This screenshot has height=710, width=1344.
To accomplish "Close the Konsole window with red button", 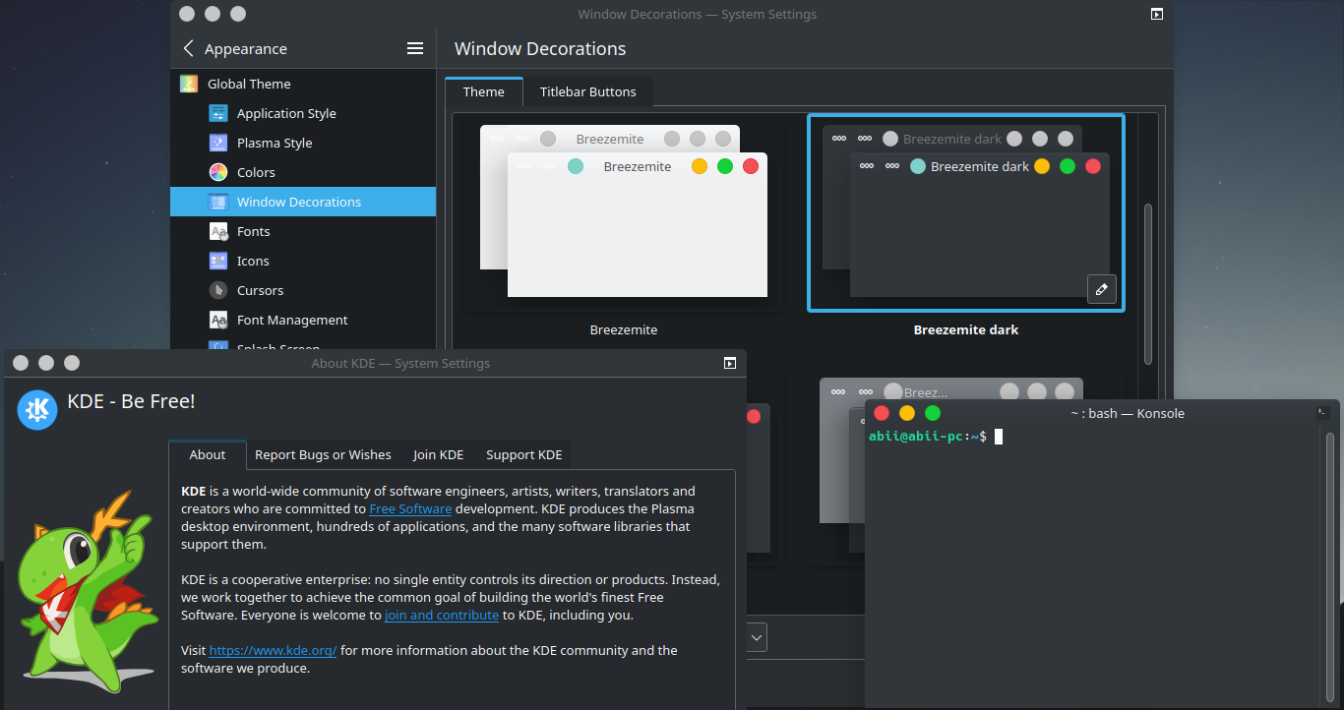I will [882, 413].
